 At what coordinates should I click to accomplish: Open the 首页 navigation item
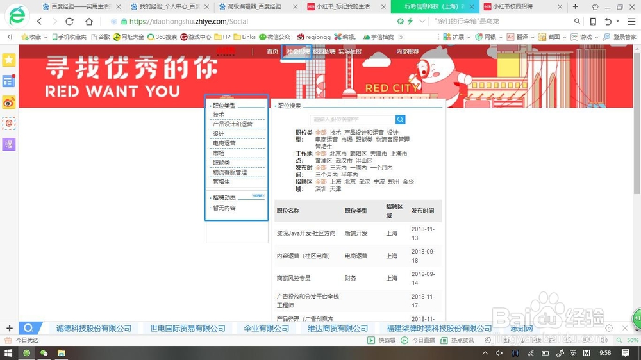coord(272,51)
